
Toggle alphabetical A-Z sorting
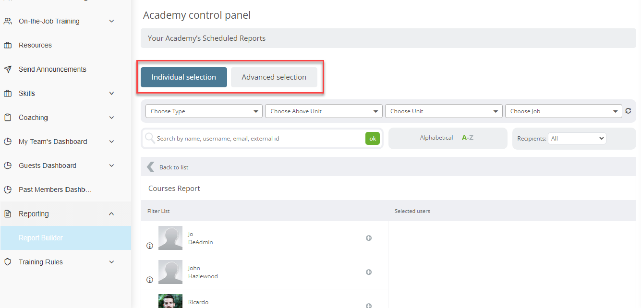point(467,137)
